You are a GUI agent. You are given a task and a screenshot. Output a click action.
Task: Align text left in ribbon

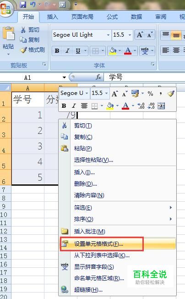click(x=166, y=50)
